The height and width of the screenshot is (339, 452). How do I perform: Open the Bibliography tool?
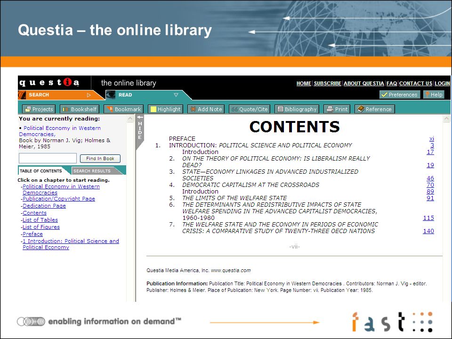click(297, 109)
